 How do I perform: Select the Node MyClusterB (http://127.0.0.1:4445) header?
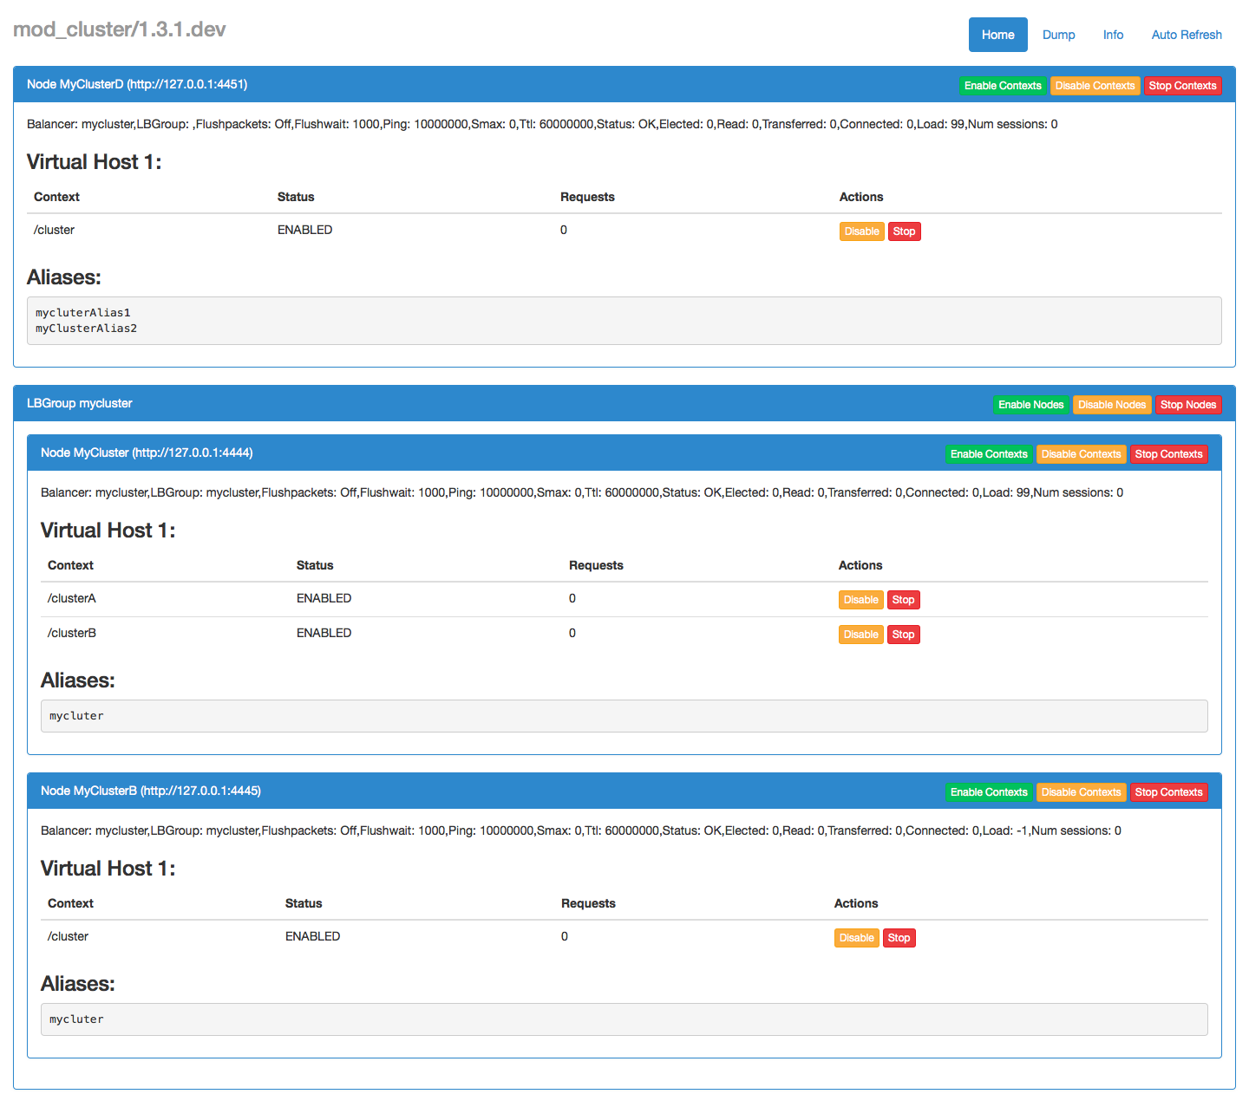click(151, 791)
